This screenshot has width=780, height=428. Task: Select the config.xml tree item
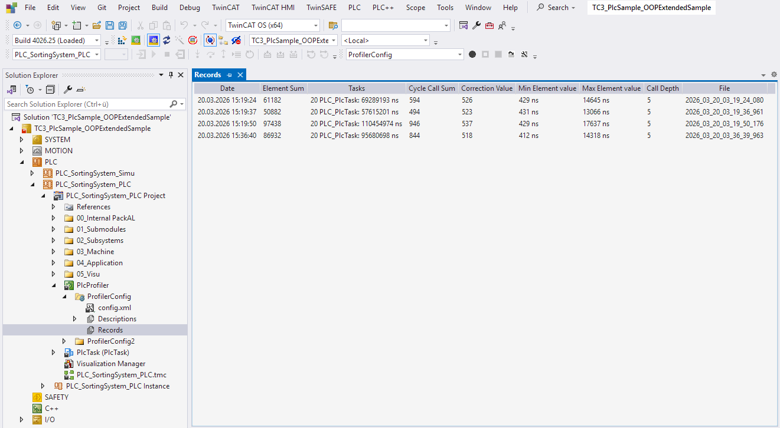coord(115,308)
